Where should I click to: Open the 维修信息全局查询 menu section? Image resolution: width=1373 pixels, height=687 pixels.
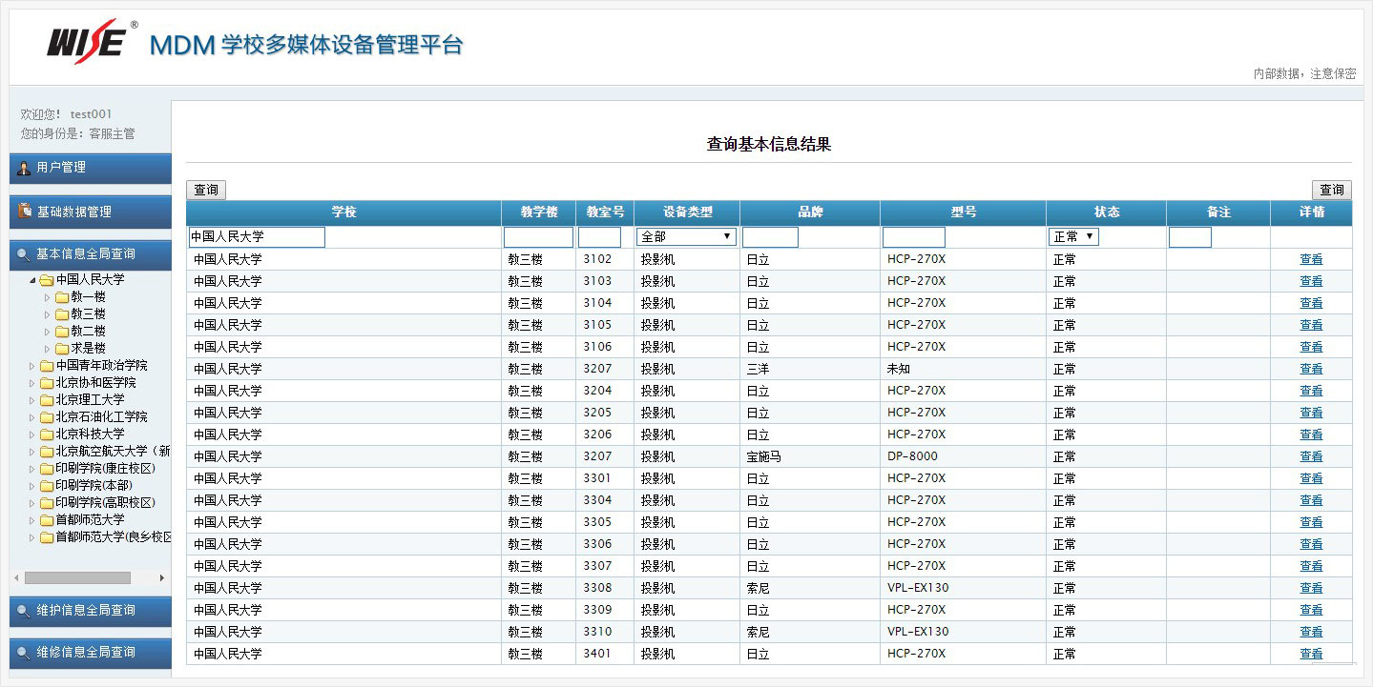click(x=91, y=653)
